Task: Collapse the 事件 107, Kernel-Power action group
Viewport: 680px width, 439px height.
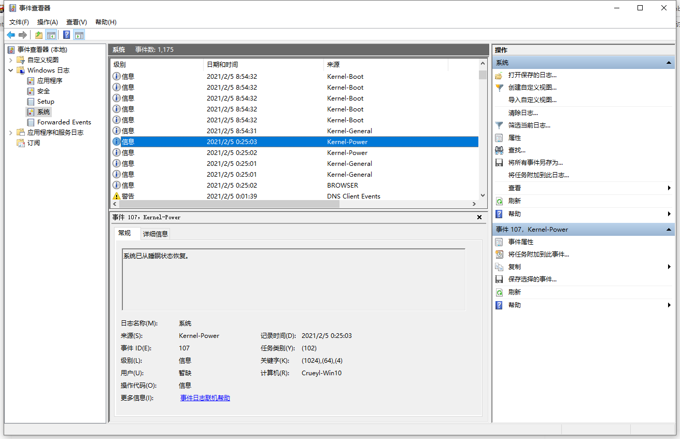Action: click(x=668, y=229)
